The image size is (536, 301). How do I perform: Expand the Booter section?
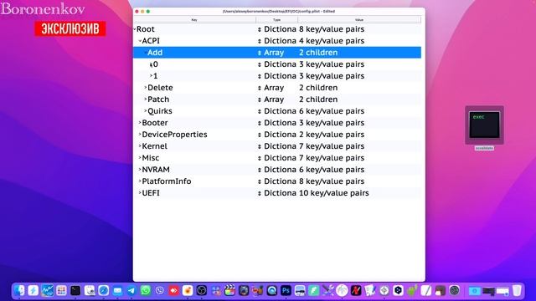click(140, 123)
